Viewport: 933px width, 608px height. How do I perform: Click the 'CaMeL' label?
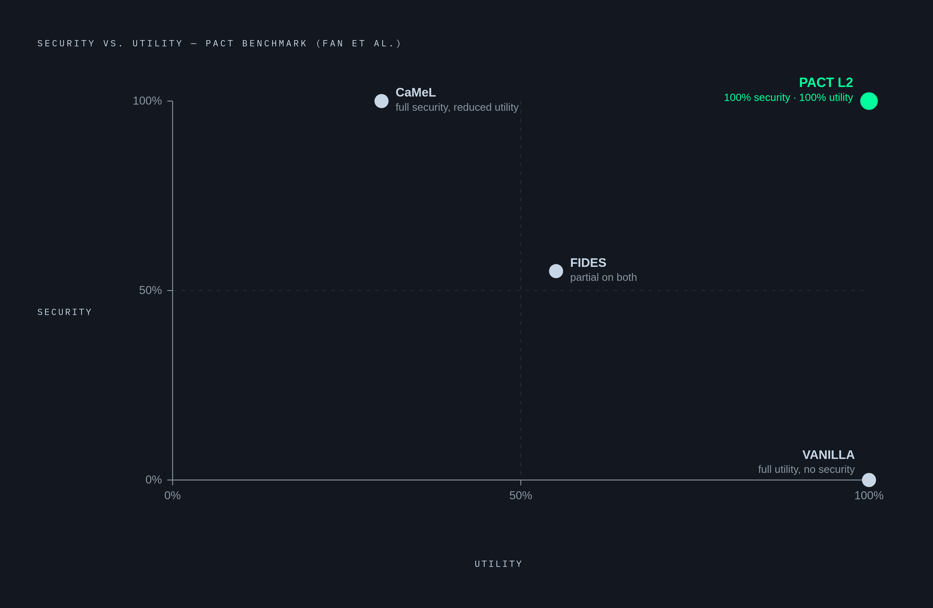click(x=415, y=92)
